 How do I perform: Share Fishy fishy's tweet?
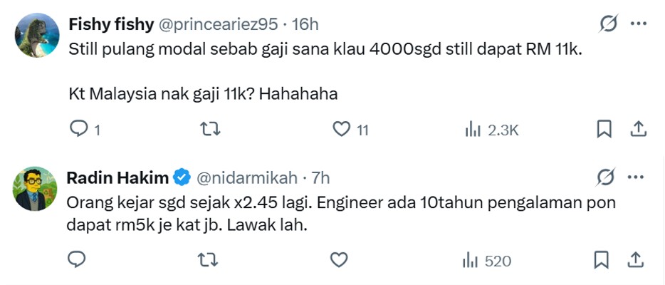(x=639, y=129)
